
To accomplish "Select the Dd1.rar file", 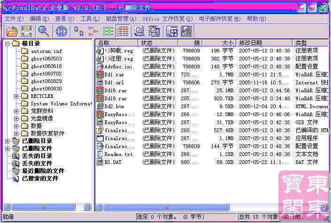I will (x=114, y=74).
